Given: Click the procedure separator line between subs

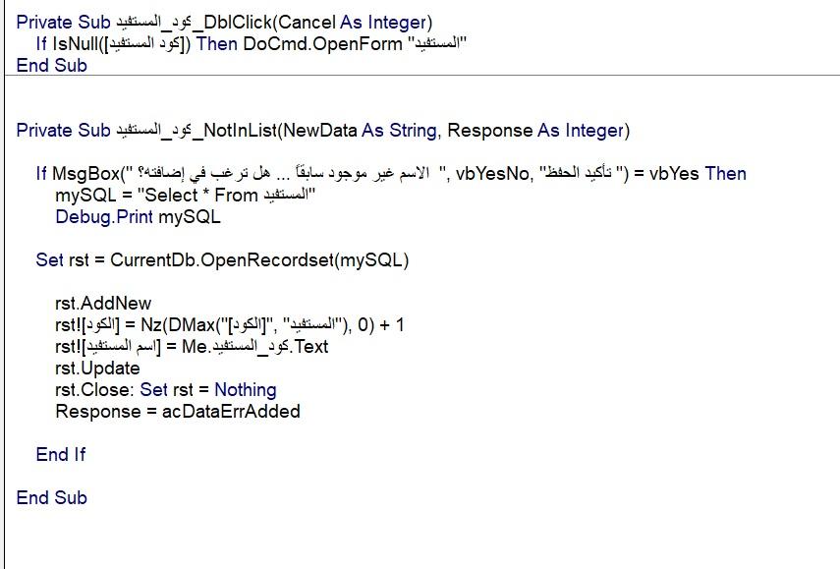Looking at the screenshot, I should click(422, 76).
